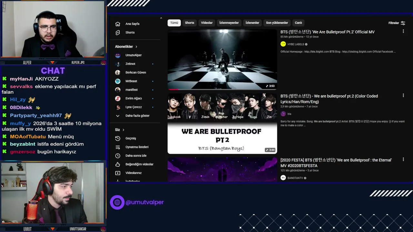The image size is (413, 232).
Task: Click username 08Dilekk in chat
Action: [x=21, y=108]
